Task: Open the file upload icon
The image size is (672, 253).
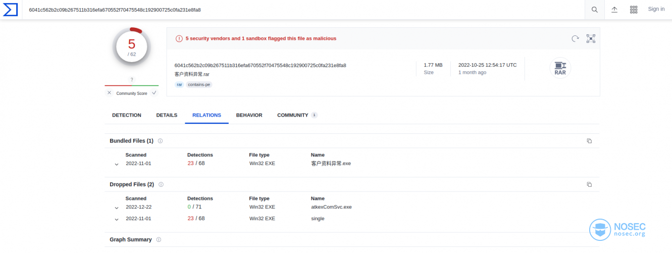Action: tap(614, 9)
